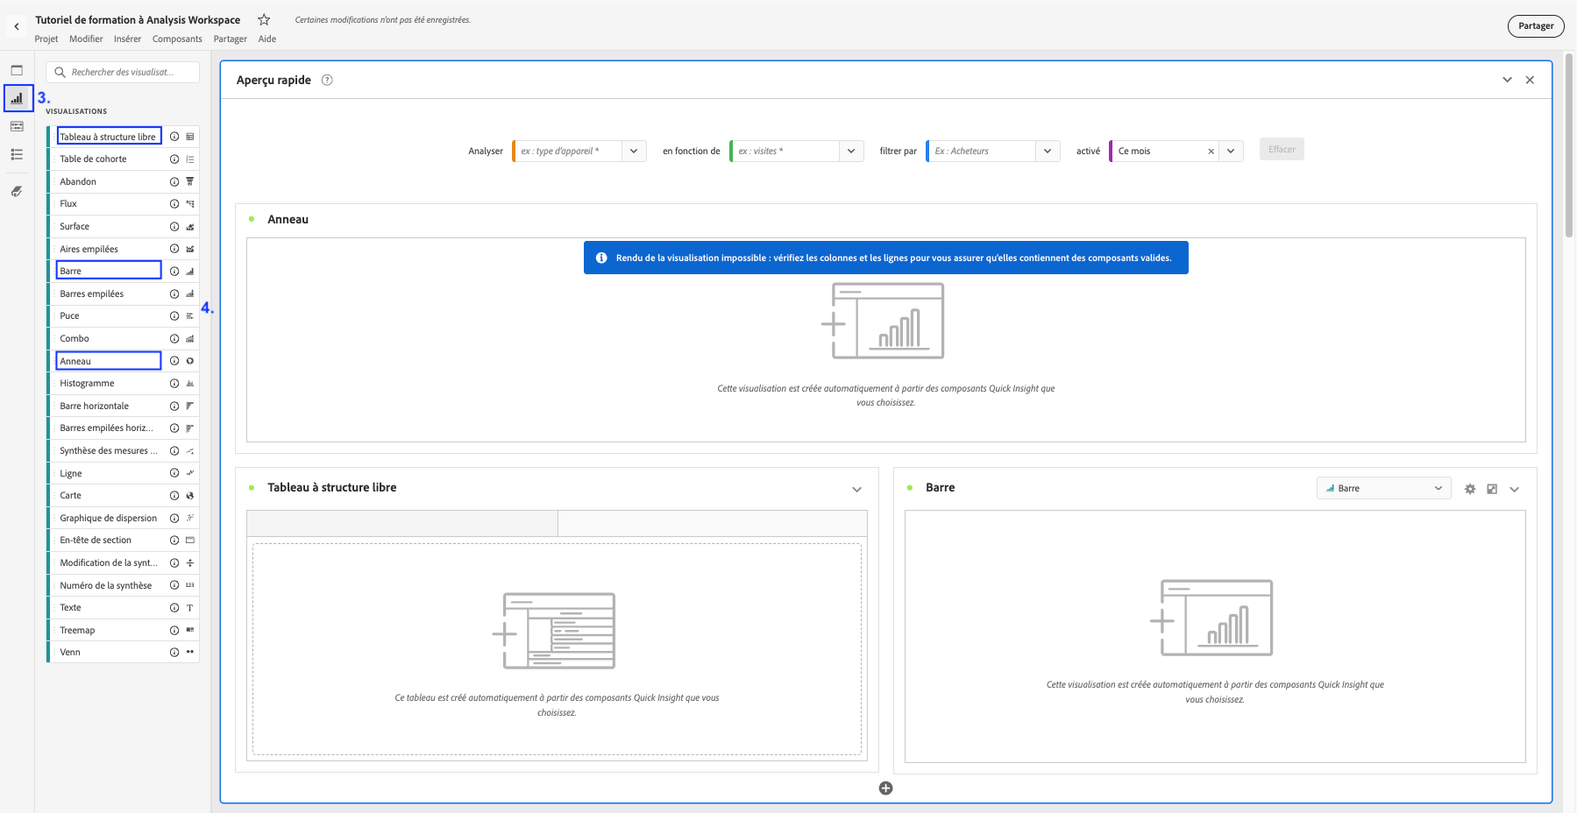
Task: Open the Insérer menu
Action: point(127,39)
